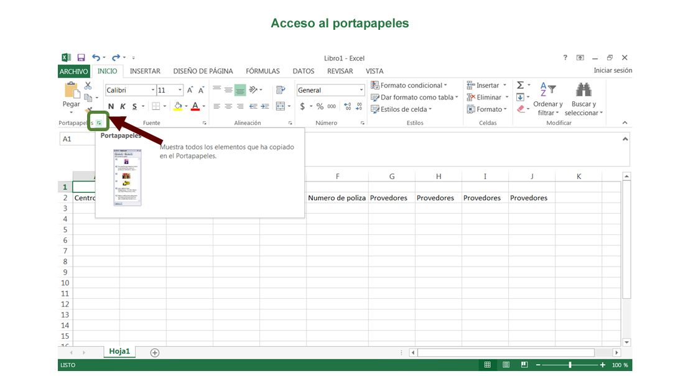Apply percent style format

click(320, 106)
